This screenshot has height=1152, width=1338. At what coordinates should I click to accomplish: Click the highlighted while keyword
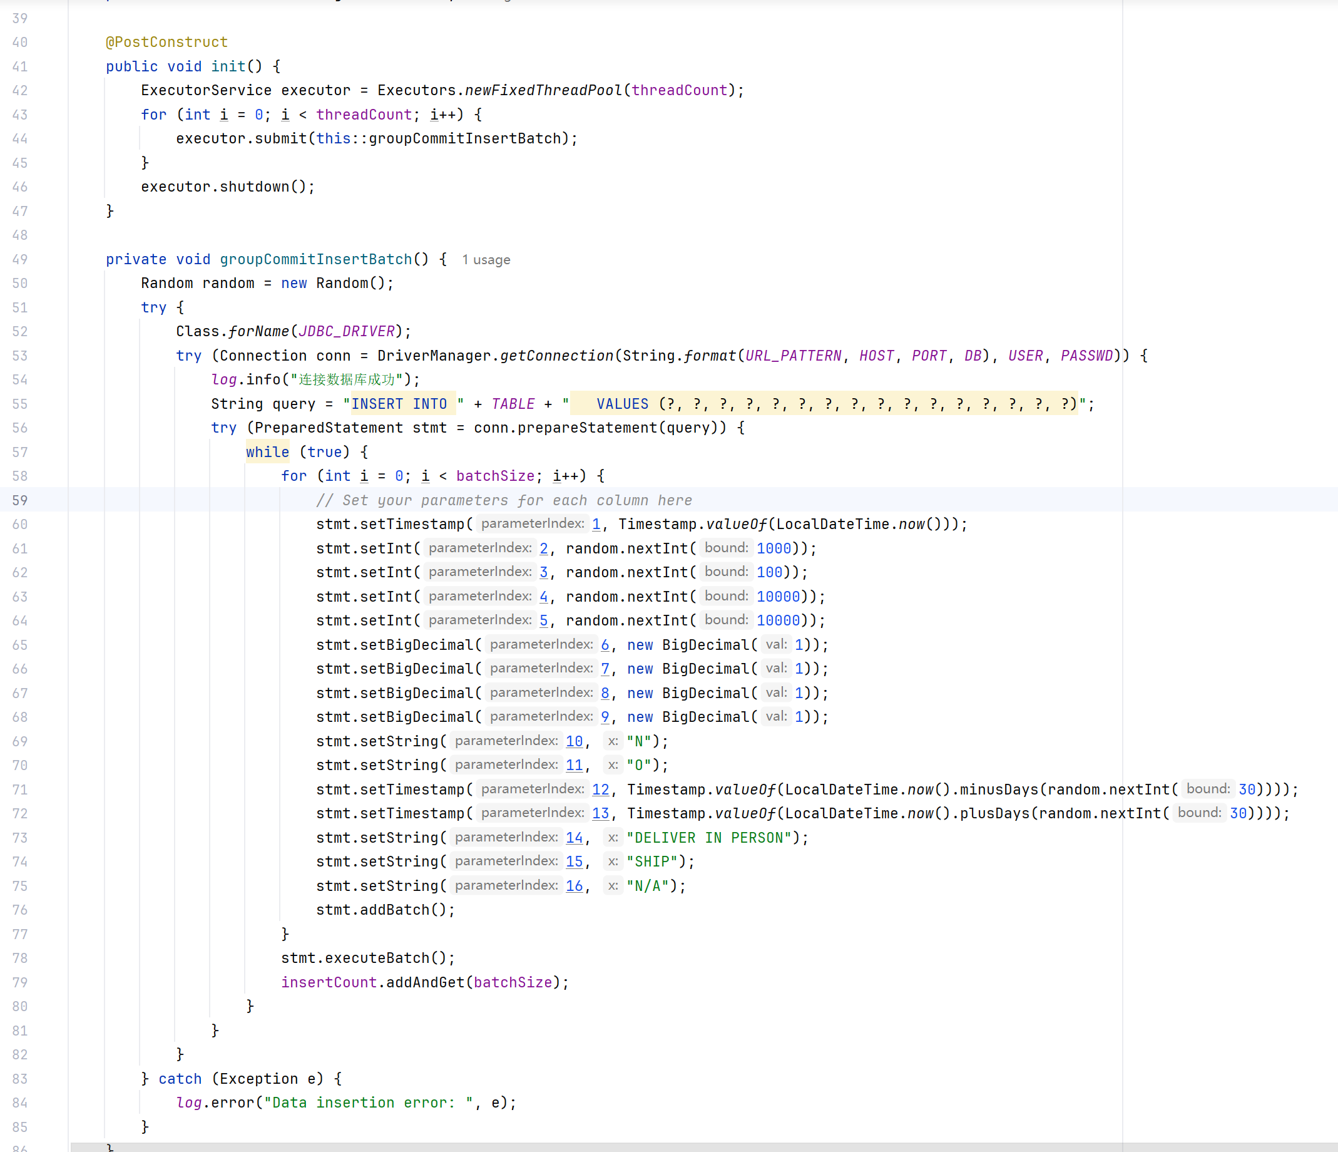pyautogui.click(x=267, y=452)
